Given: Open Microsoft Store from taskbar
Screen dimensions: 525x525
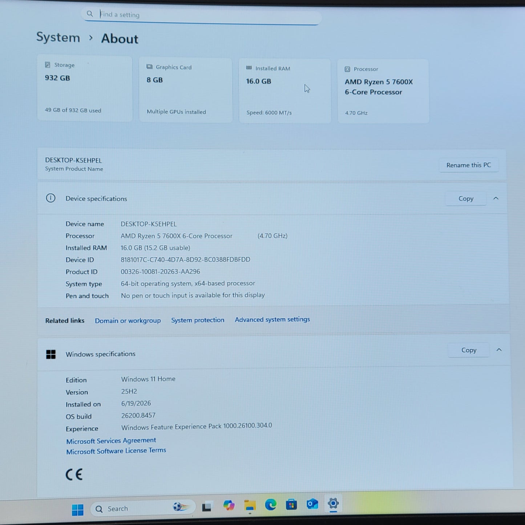Looking at the screenshot, I should (x=291, y=504).
